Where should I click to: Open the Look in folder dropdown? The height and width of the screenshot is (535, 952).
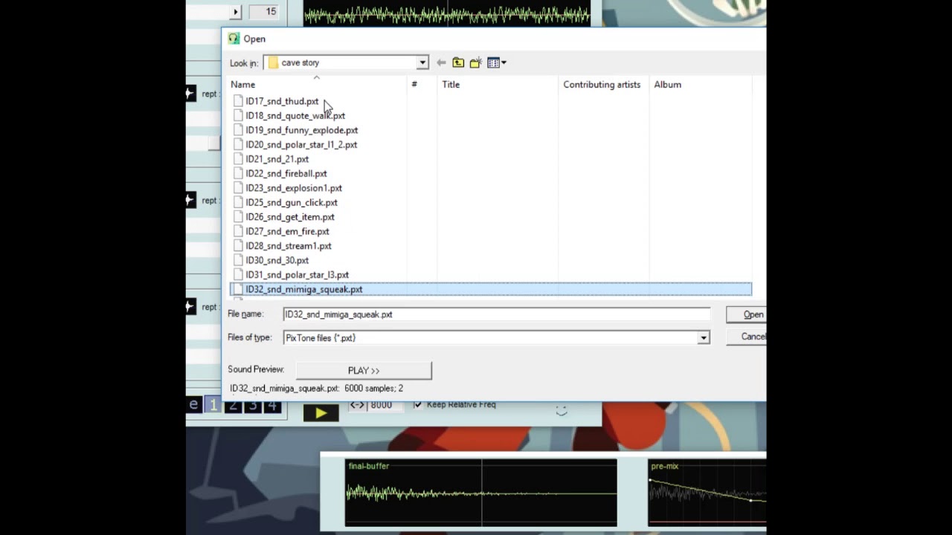[422, 63]
